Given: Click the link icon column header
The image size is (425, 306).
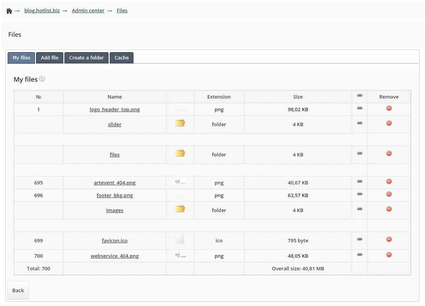Looking at the screenshot, I should (x=360, y=95).
